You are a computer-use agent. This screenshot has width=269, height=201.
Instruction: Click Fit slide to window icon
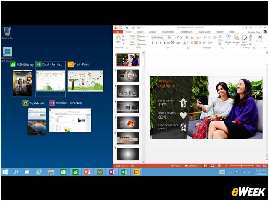[x=264, y=166]
